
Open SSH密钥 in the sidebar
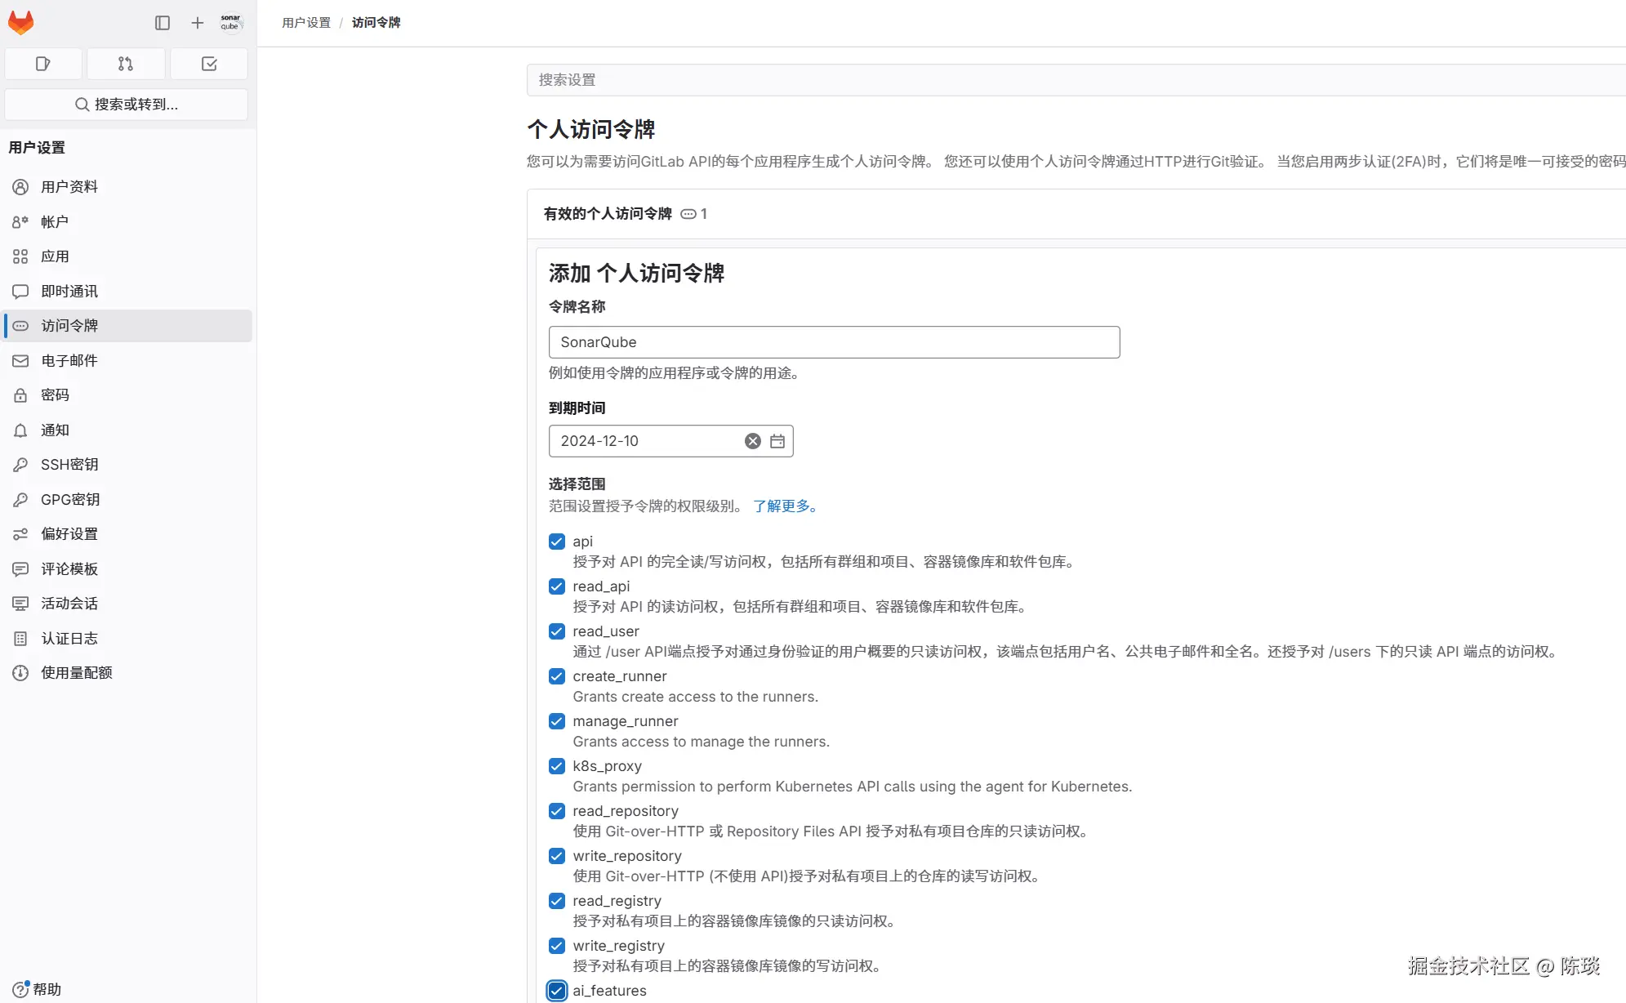tap(69, 465)
